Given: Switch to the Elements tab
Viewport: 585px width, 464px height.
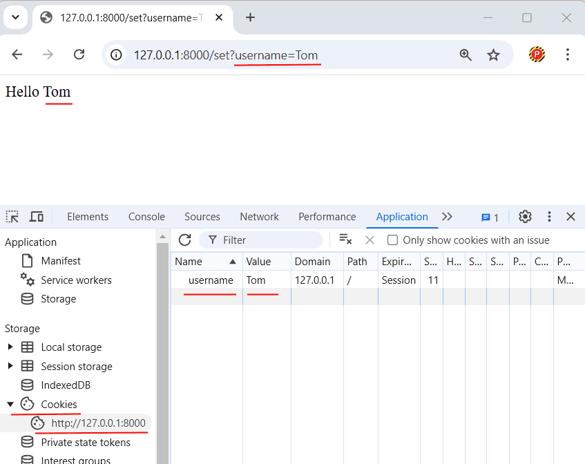Looking at the screenshot, I should click(88, 217).
